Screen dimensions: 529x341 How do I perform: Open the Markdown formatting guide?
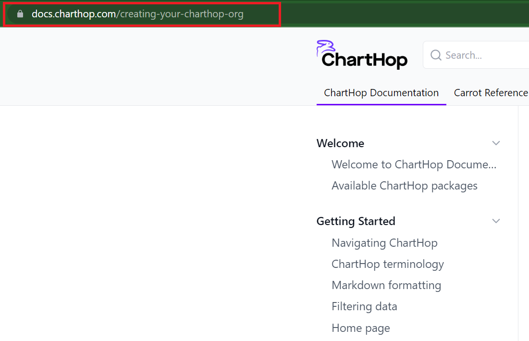point(386,285)
